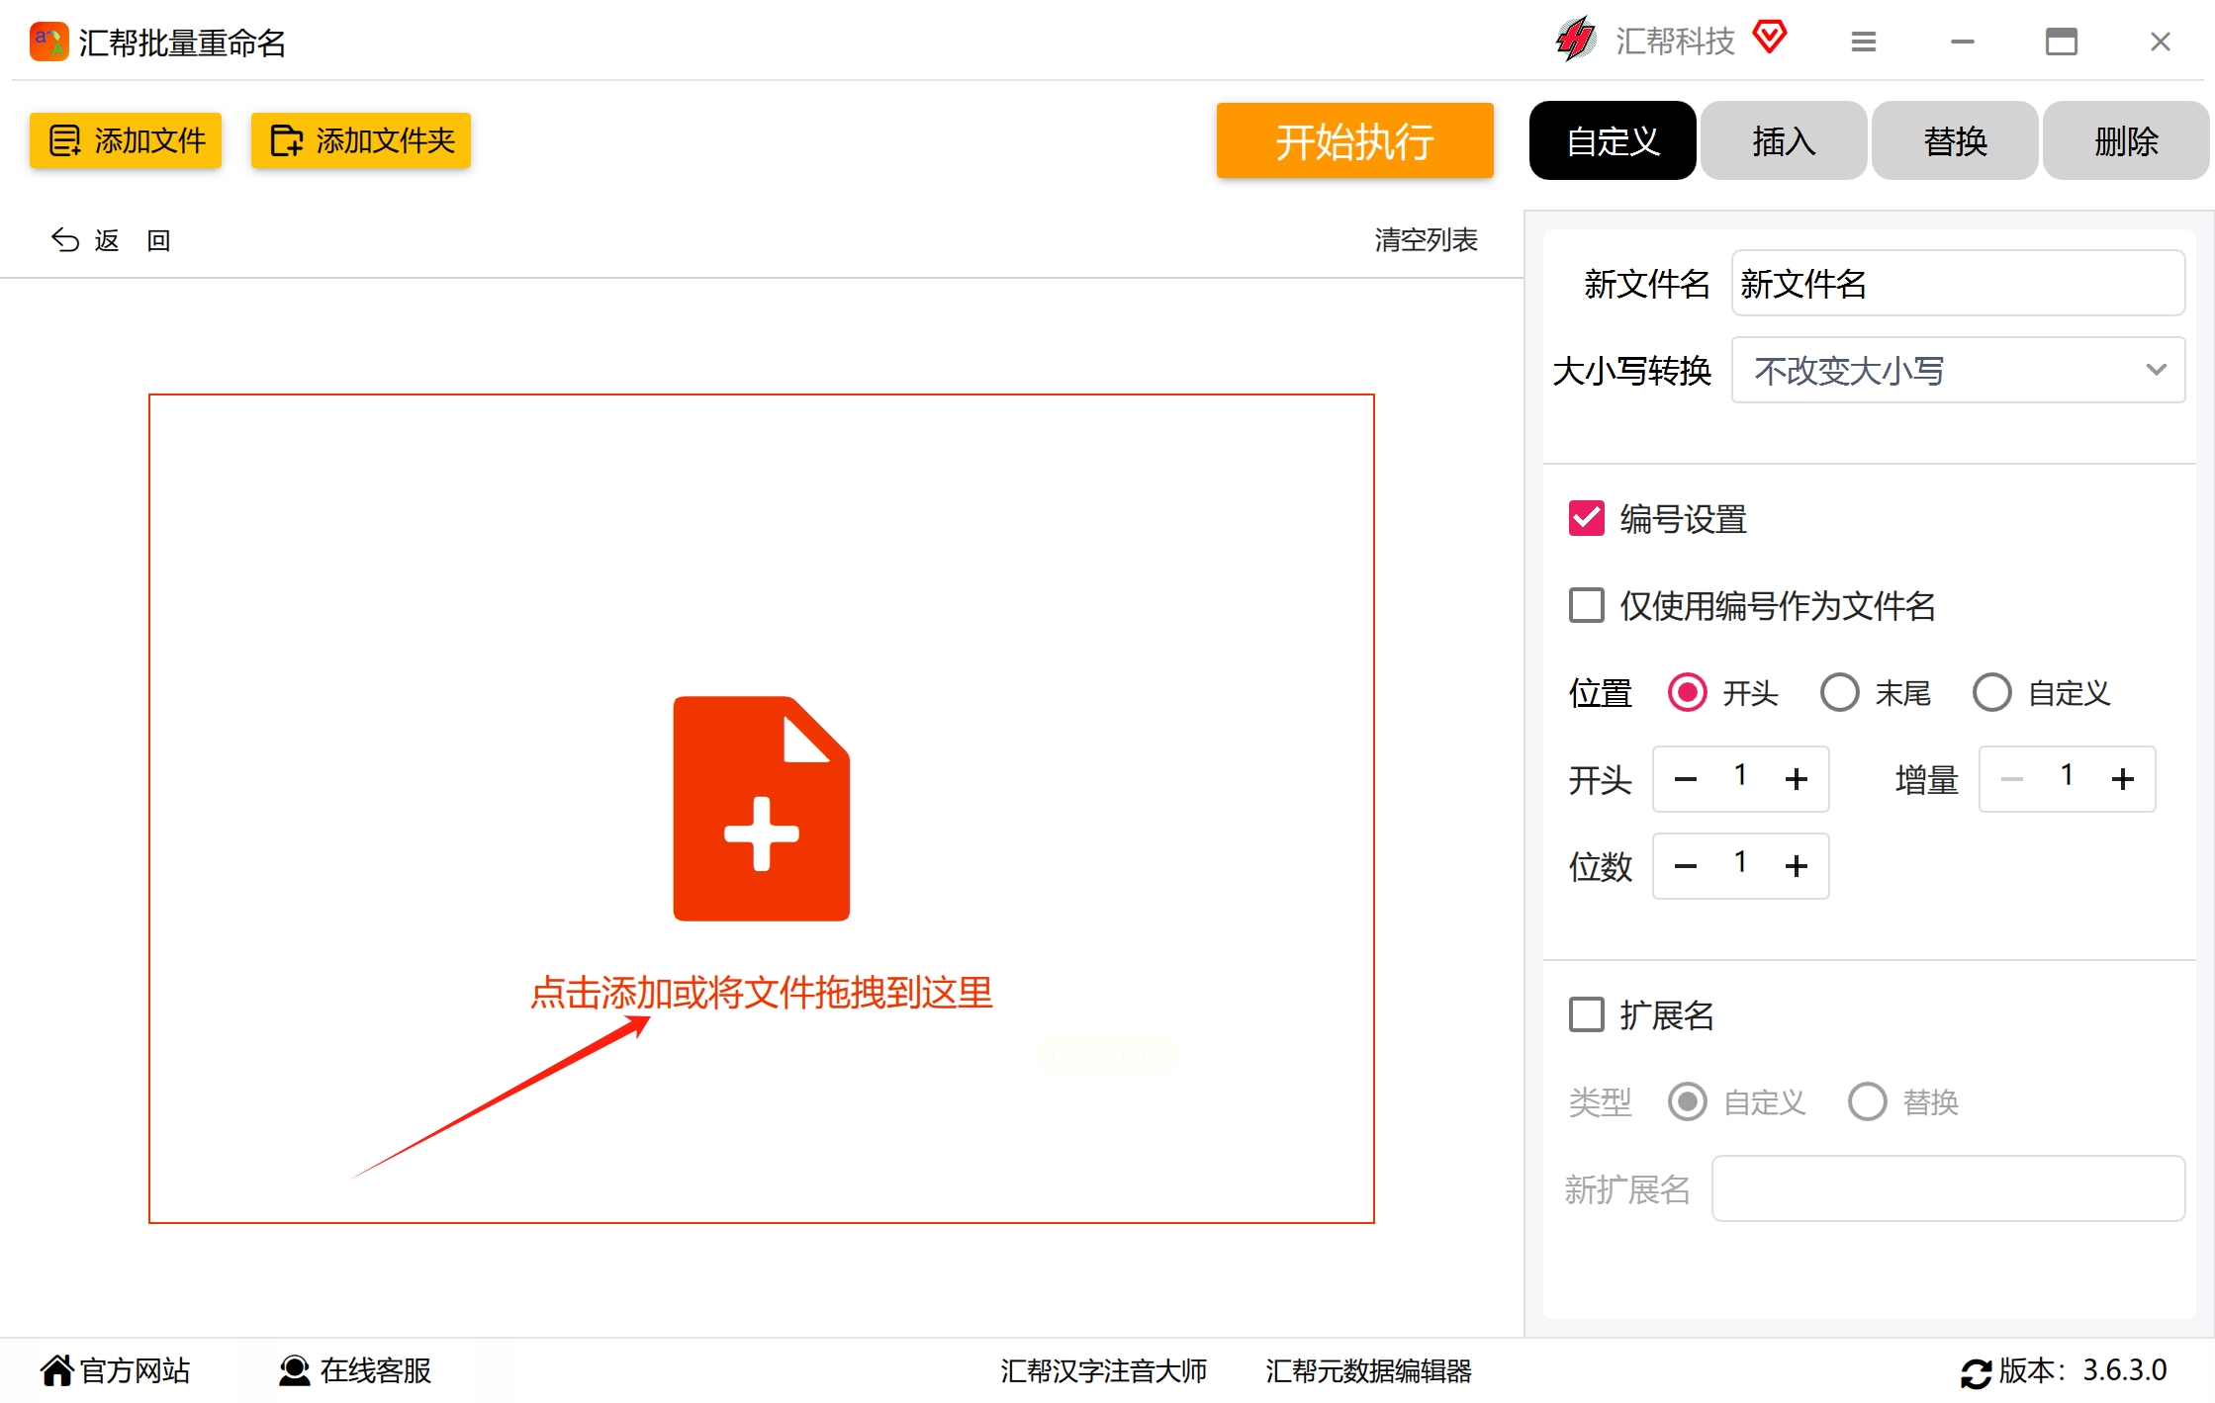Click the red diamond VIP icon
Image resolution: width=2215 pixels, height=1403 pixels.
(x=1769, y=39)
